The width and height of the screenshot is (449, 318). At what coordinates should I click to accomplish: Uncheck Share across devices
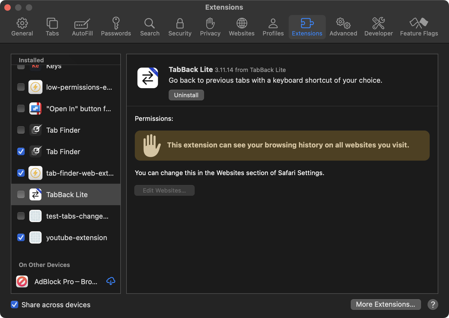15,305
